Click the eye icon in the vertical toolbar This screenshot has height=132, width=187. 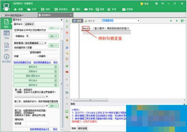tap(67, 117)
